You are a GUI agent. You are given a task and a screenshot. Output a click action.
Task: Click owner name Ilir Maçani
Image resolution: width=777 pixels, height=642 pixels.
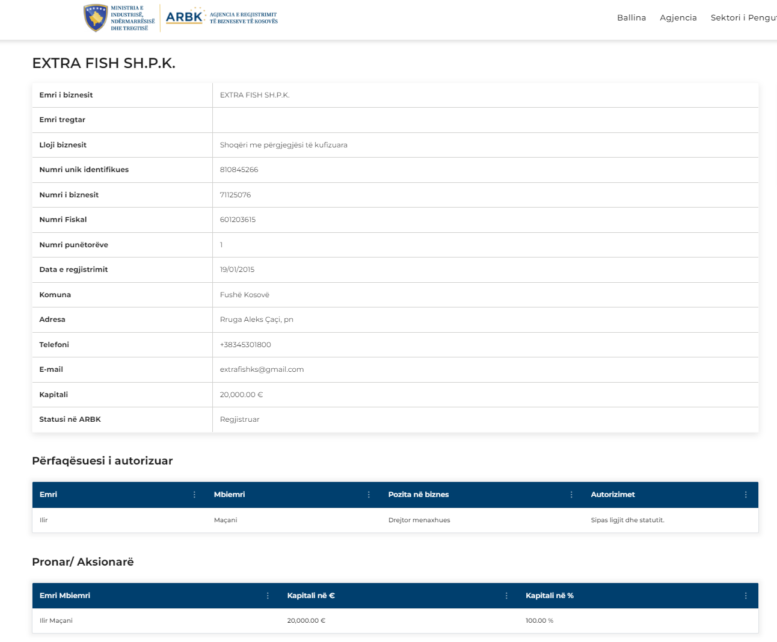coord(56,621)
